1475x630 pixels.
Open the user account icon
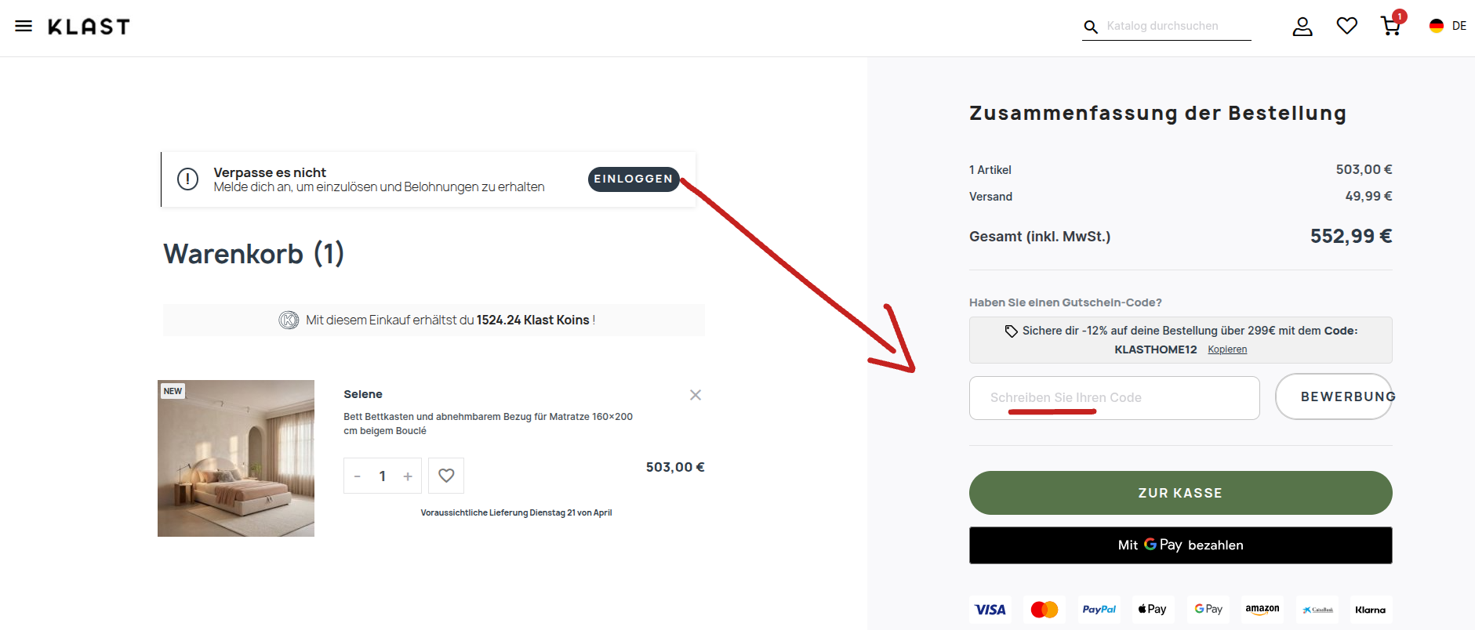coord(1302,27)
